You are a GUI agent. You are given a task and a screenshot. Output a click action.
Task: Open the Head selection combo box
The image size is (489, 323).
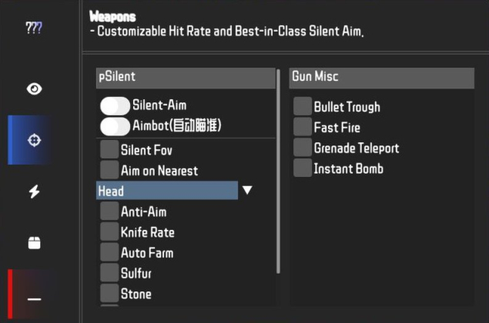click(167, 190)
